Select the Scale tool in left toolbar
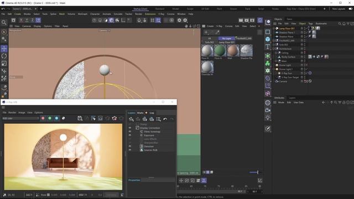This screenshot has width=354, height=199. click(x=4, y=64)
